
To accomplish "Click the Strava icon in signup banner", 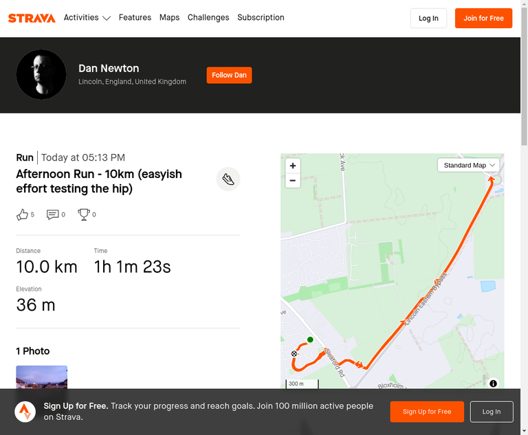I will pyautogui.click(x=25, y=412).
